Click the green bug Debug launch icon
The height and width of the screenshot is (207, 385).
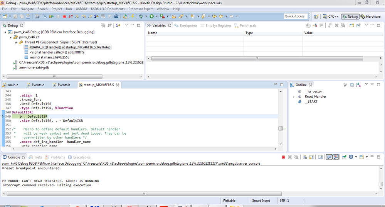[x=141, y=17]
